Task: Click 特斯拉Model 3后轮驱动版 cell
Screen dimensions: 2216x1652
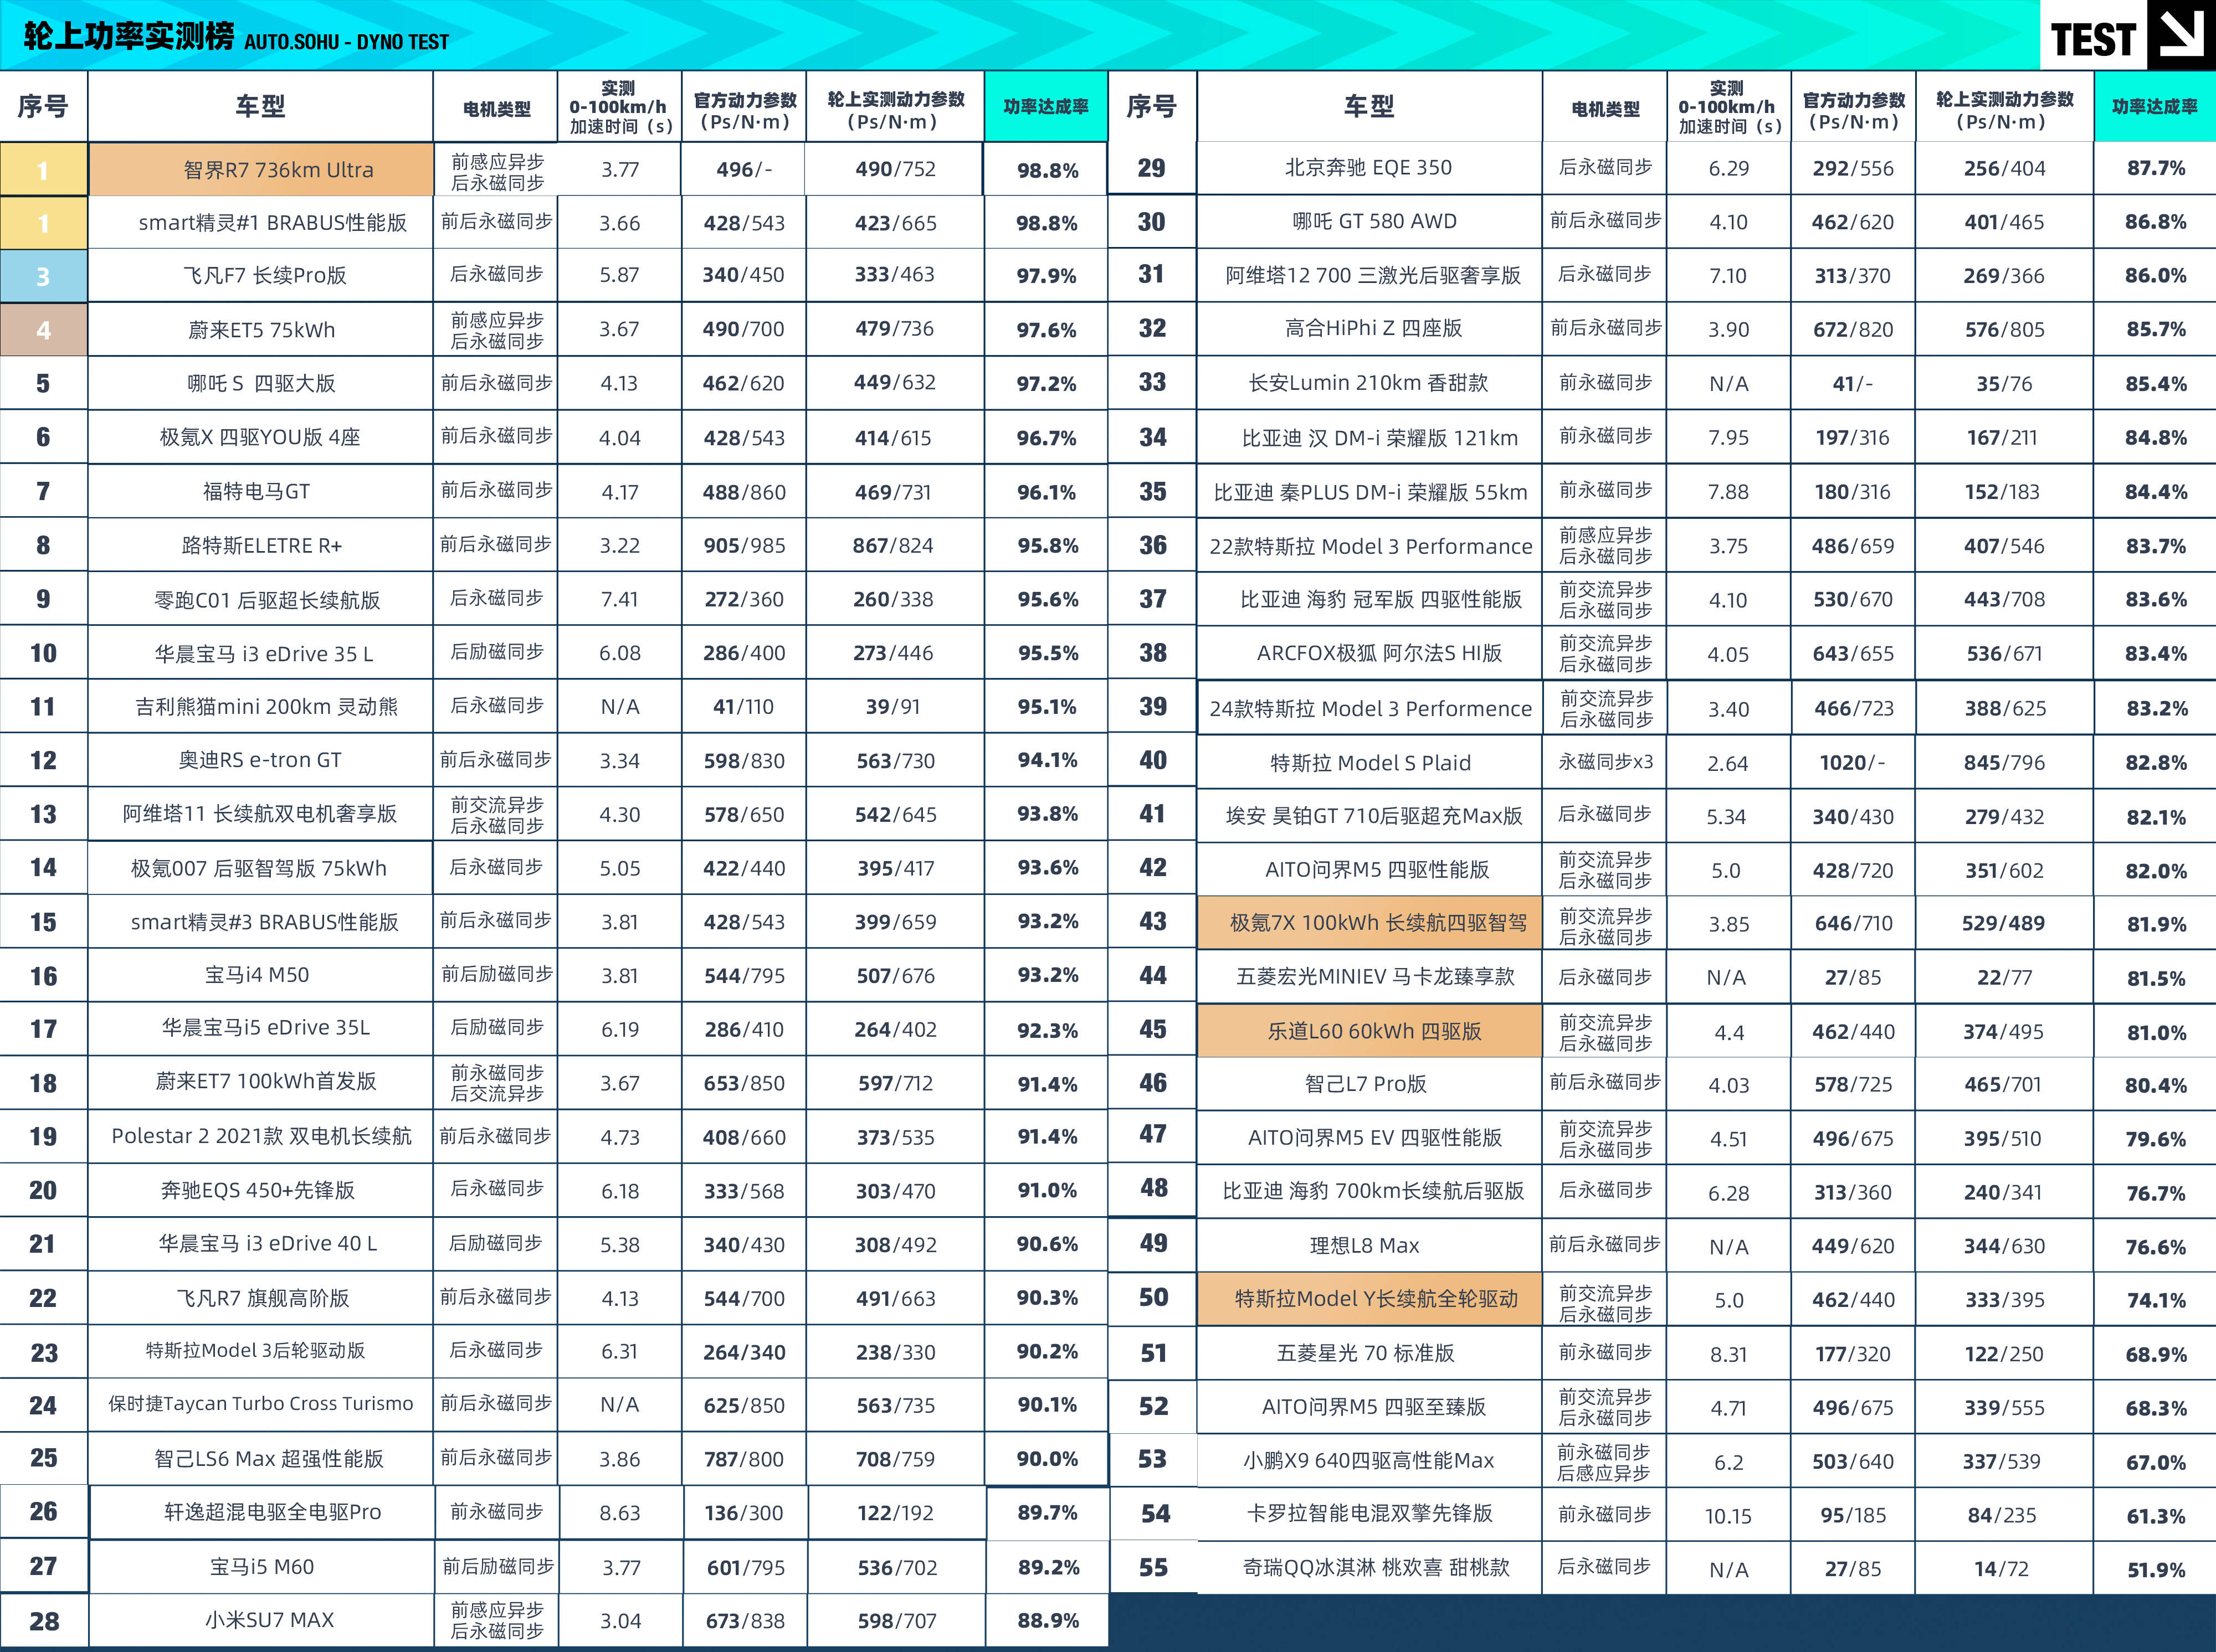Action: 261,1351
